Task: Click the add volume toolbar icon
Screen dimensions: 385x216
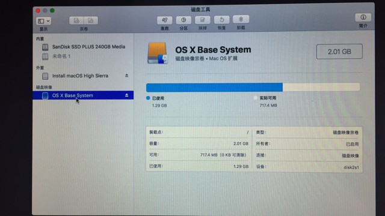Action: [76, 20]
